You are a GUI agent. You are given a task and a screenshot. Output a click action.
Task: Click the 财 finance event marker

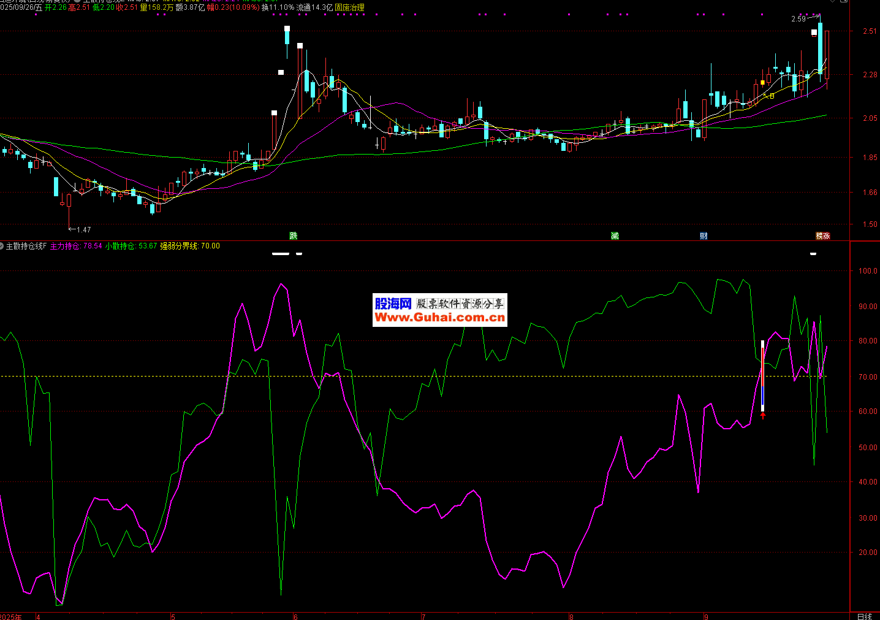(x=704, y=235)
